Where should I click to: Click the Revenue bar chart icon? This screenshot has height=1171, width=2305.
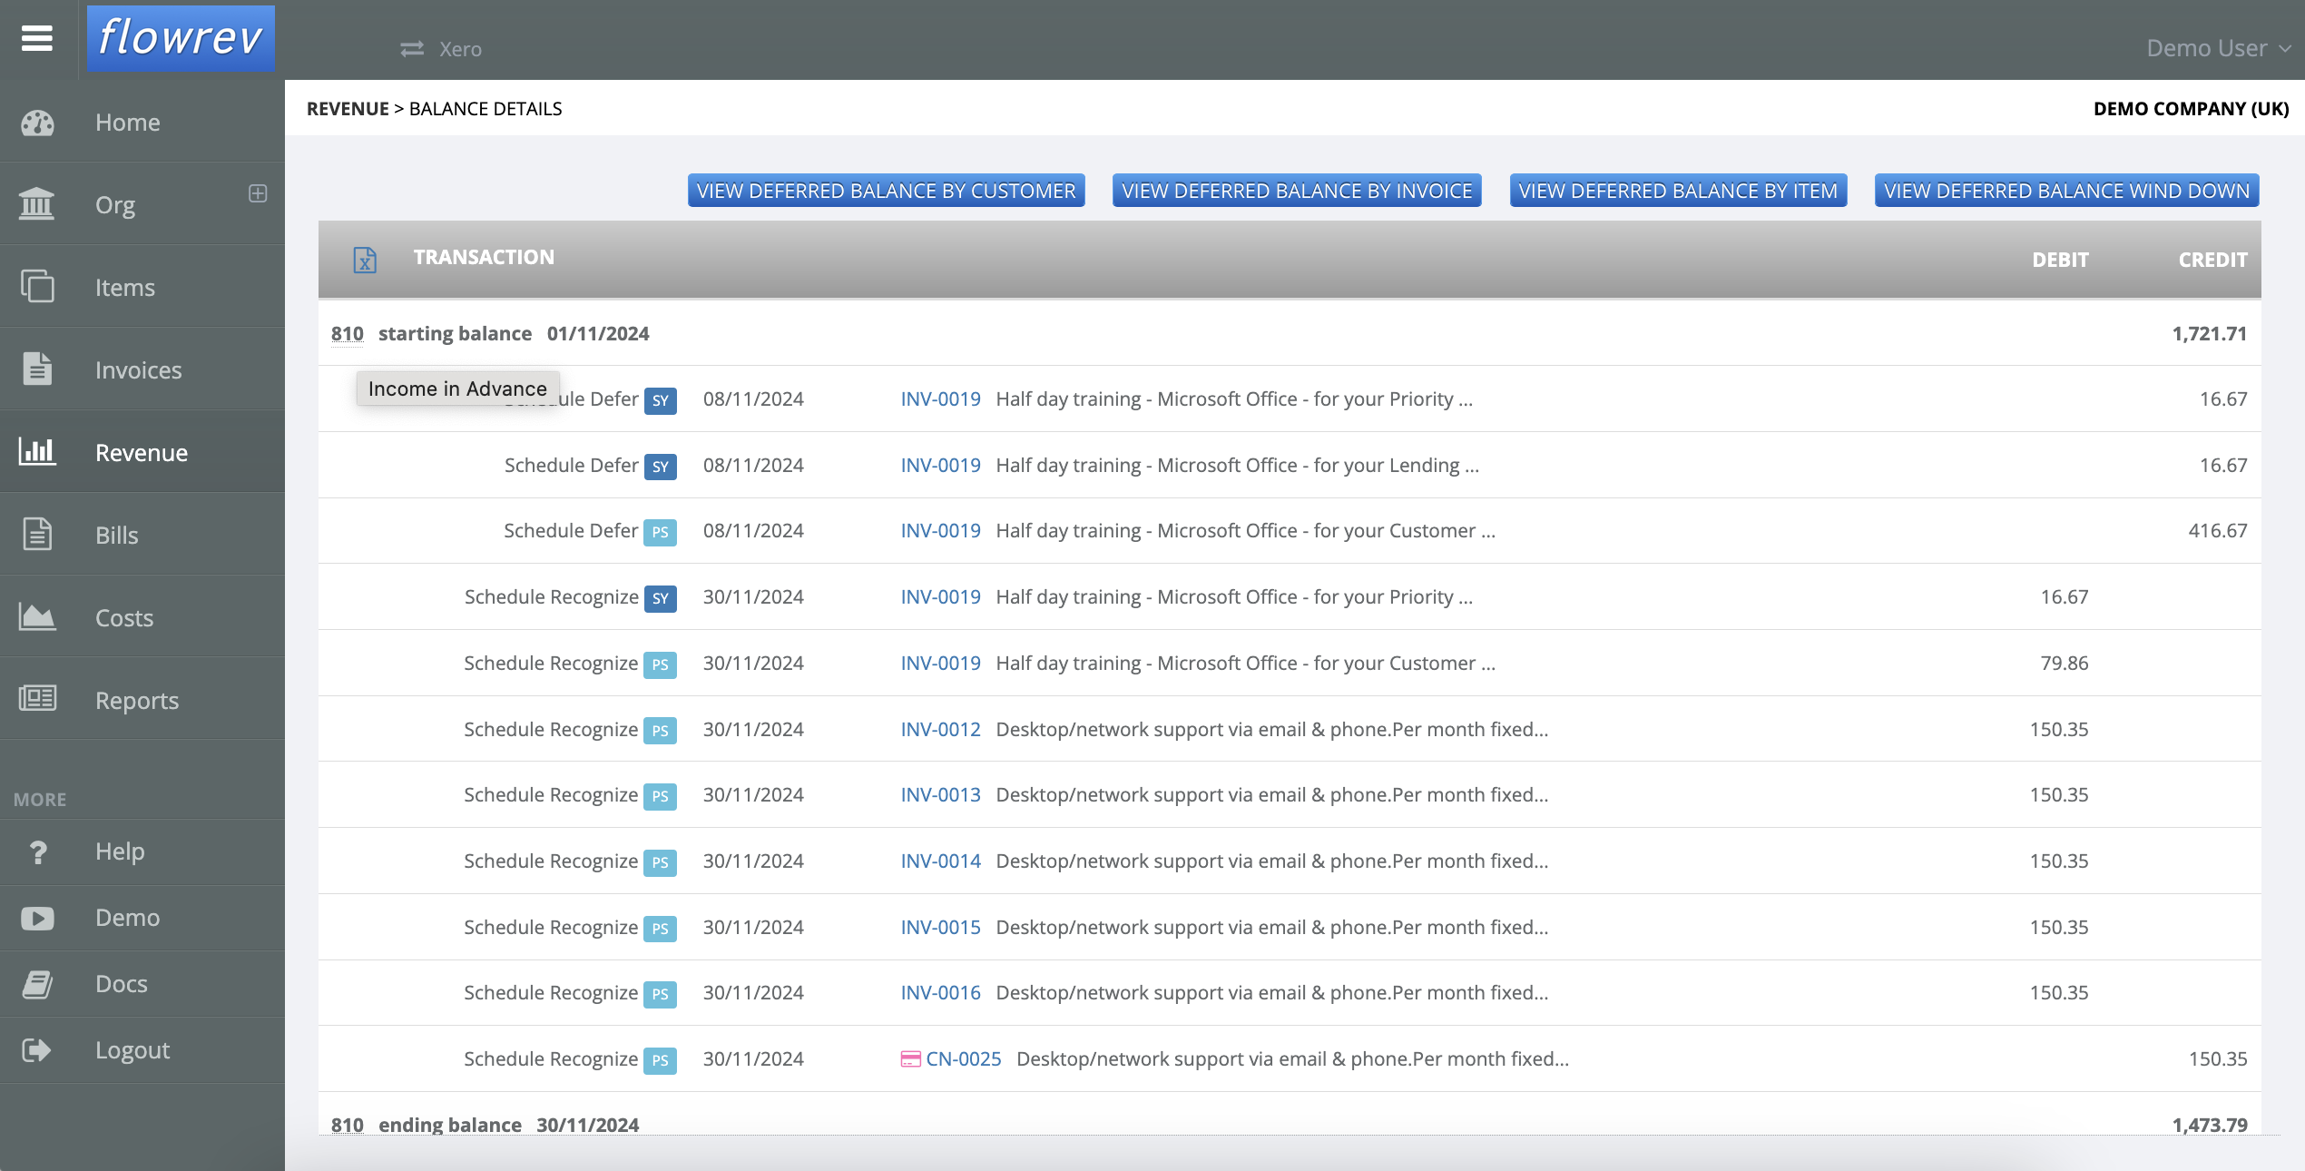[37, 450]
